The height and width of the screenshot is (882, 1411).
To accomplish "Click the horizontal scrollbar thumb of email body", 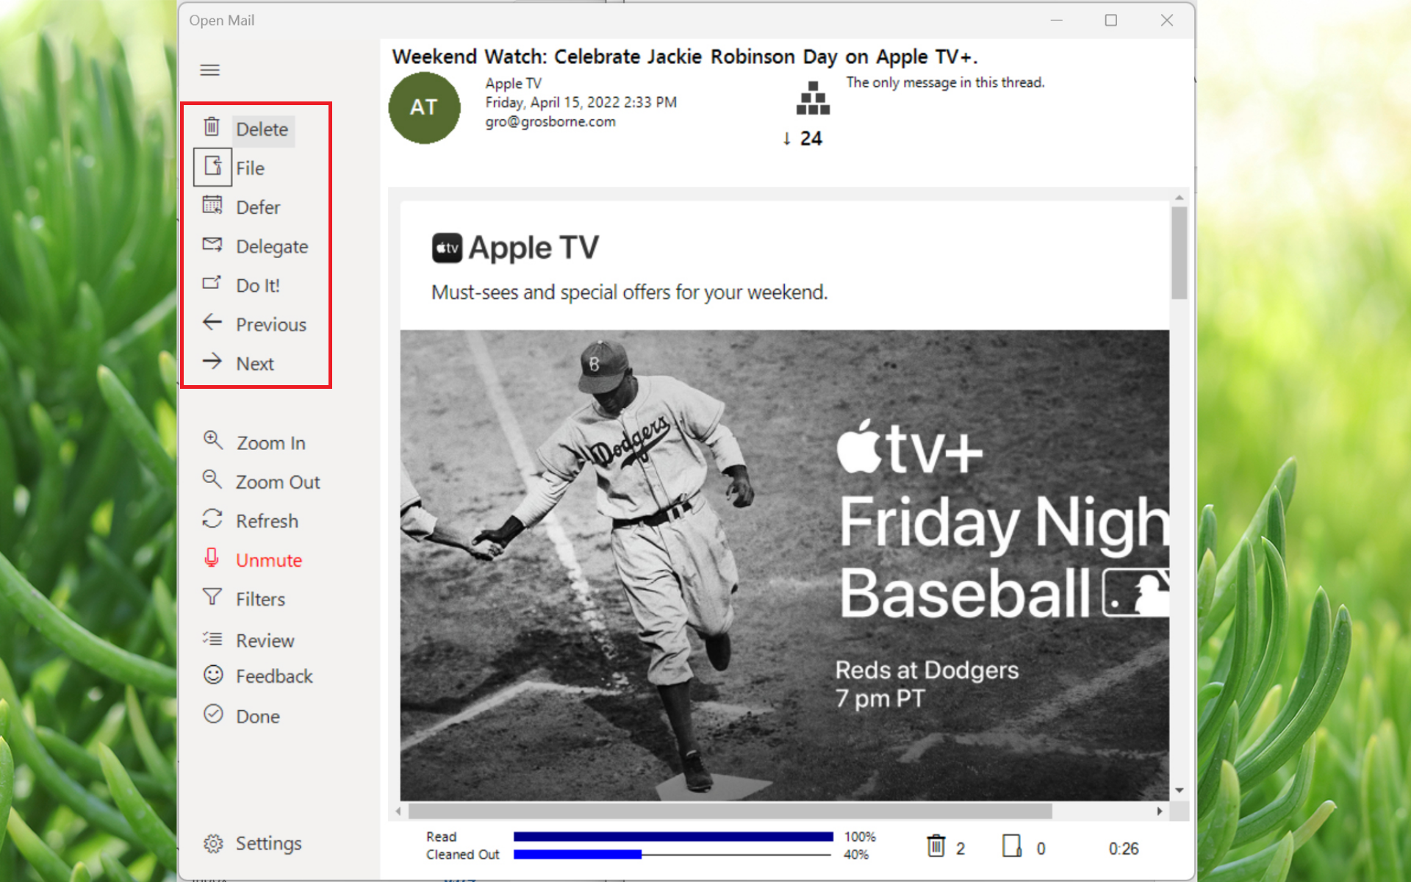I will tap(730, 811).
